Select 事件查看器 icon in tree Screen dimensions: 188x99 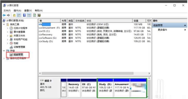tap(11, 32)
